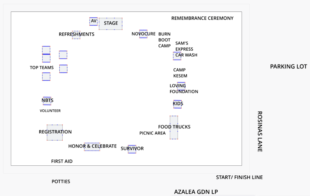Click the NBTS booth square
The height and width of the screenshot is (196, 310).
(47, 101)
